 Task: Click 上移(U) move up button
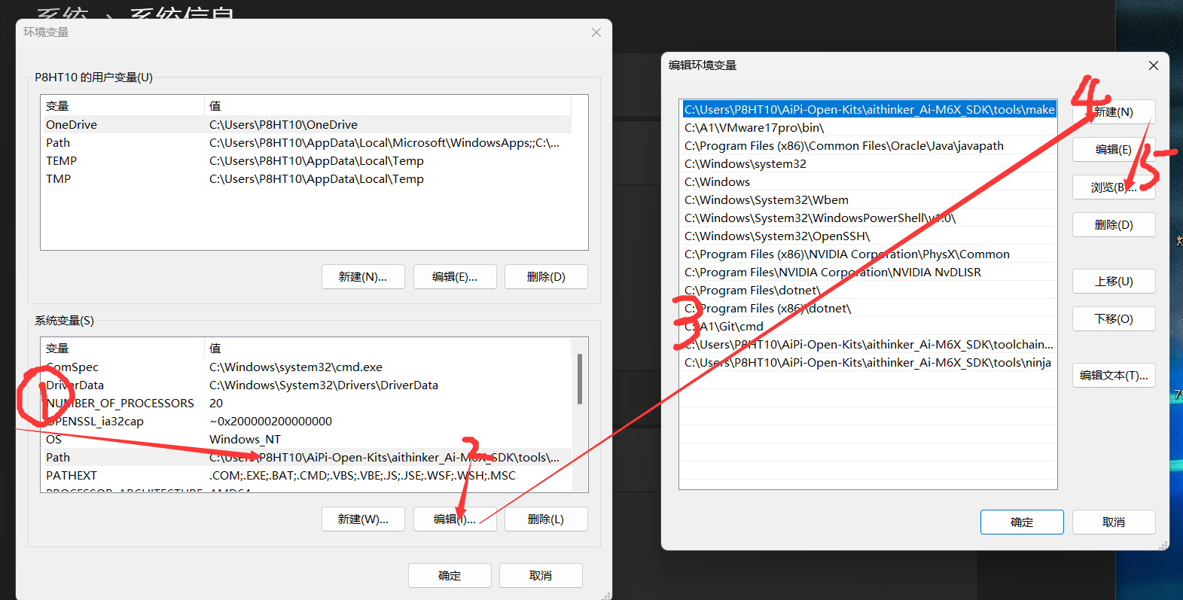[x=1114, y=281]
